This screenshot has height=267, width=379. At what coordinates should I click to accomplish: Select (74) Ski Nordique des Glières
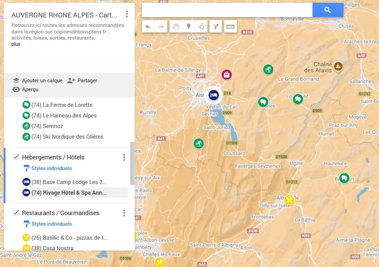68,137
